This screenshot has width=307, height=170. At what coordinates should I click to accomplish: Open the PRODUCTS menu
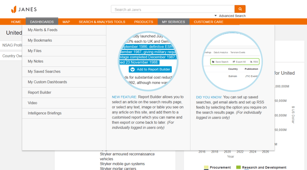click(x=144, y=22)
